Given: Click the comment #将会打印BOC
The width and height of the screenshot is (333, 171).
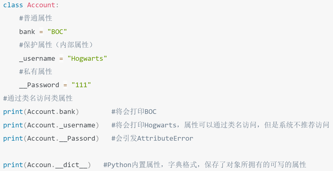Looking at the screenshot, I should coord(134,112).
